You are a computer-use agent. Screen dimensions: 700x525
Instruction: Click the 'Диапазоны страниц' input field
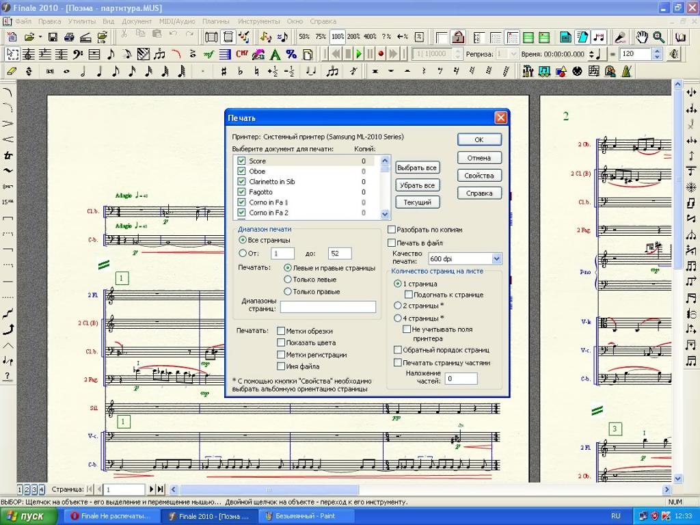pos(327,307)
